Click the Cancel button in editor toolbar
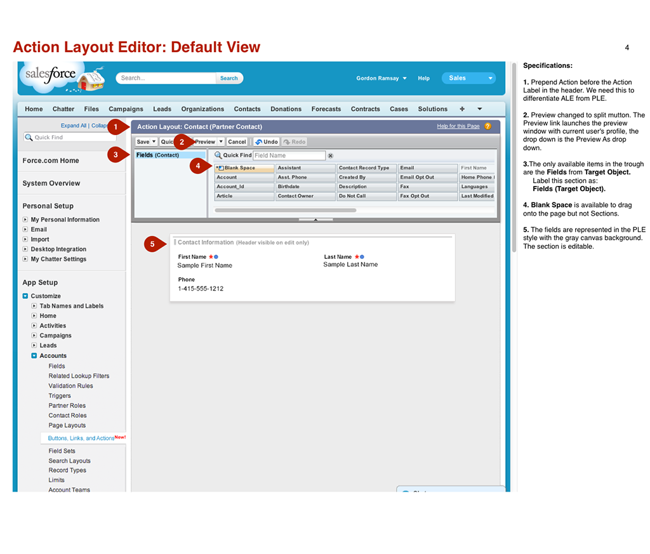Viewport: 650px width, 554px height. point(237,142)
